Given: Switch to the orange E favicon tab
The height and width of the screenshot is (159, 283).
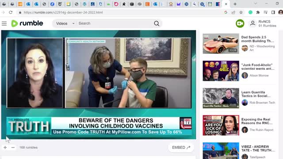Looking at the screenshot, I should [147, 4].
